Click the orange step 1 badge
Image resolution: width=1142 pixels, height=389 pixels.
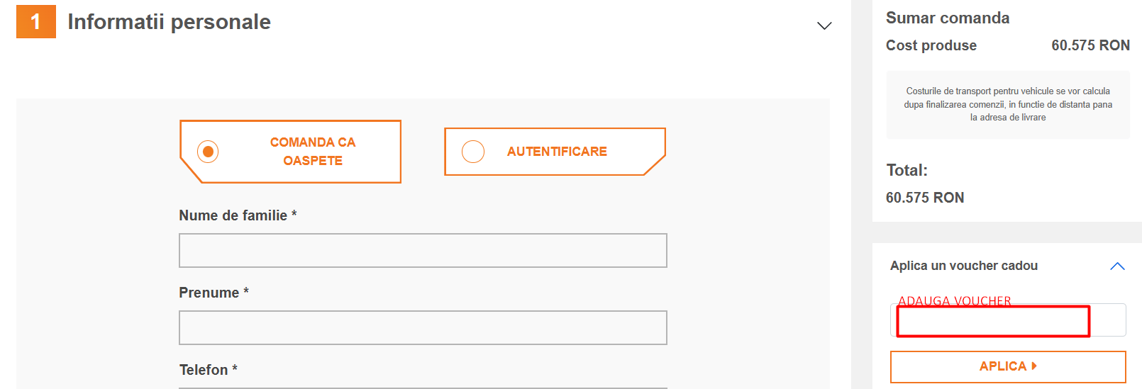pyautogui.click(x=35, y=22)
